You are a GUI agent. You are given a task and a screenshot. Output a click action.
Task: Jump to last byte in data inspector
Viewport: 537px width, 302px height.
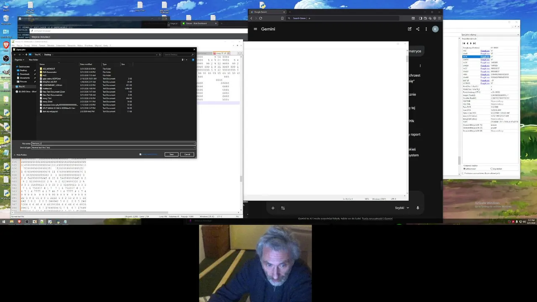[x=474, y=43]
